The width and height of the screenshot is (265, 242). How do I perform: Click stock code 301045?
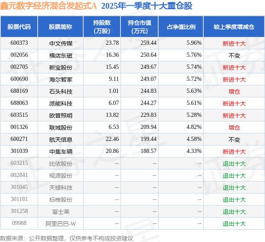click(x=19, y=187)
